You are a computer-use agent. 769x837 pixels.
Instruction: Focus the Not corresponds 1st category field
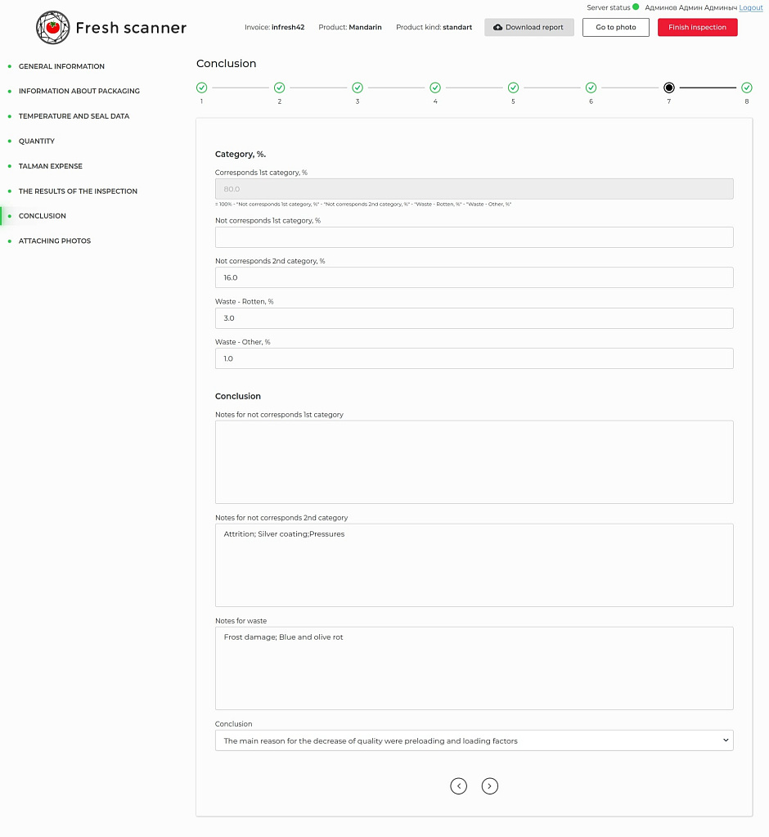474,237
